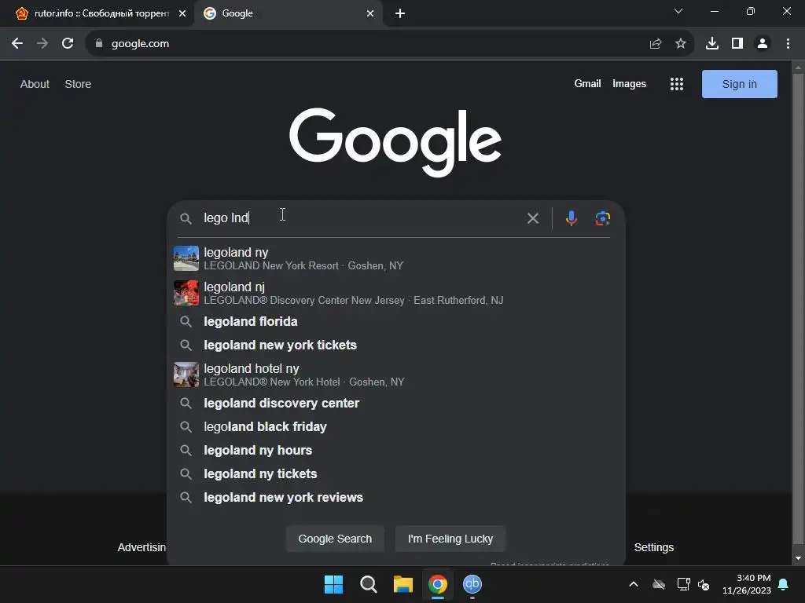Viewport: 805px width, 603px height.
Task: Open Google apps grid icon
Action: coord(677,84)
